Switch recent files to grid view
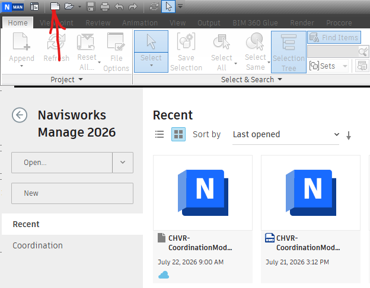 (x=178, y=134)
